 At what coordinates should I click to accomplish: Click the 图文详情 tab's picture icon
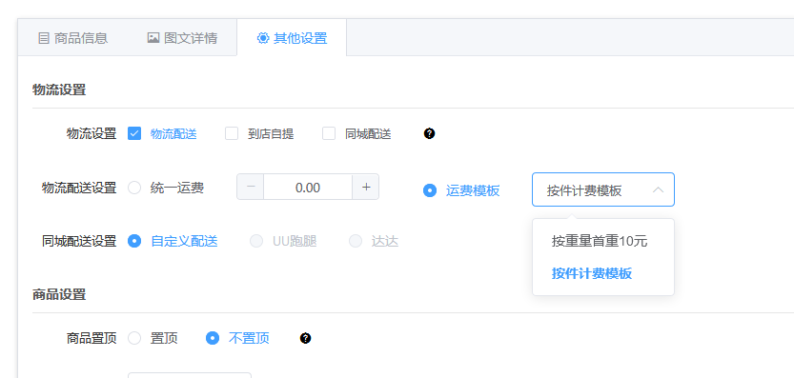point(153,38)
